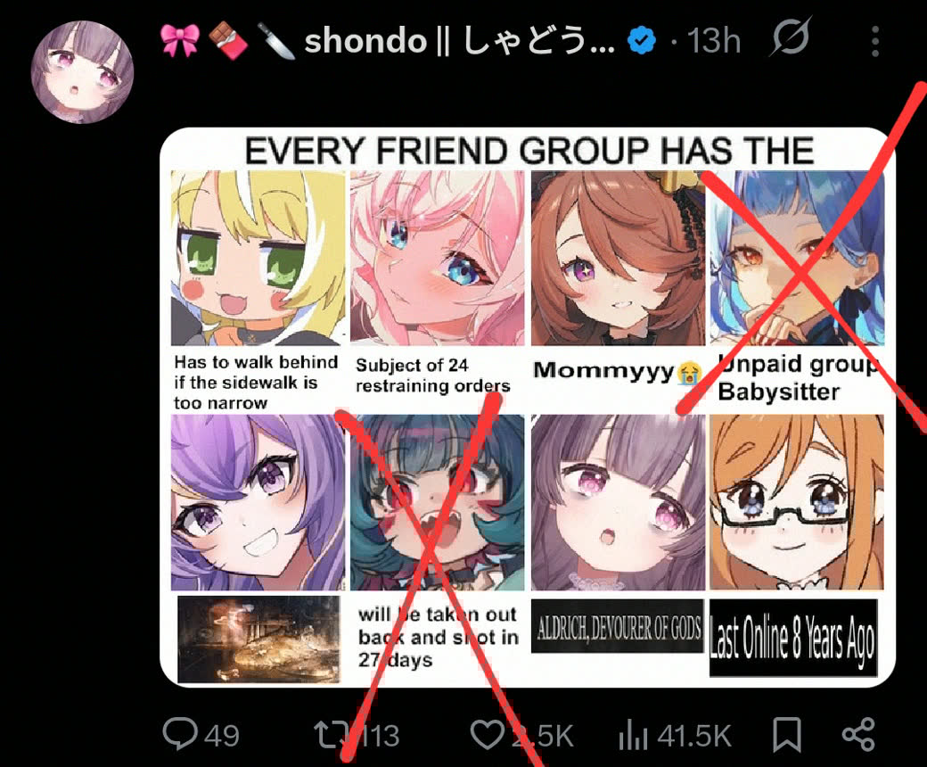
Task: Open the three-dot more options menu
Action: pos(875,41)
